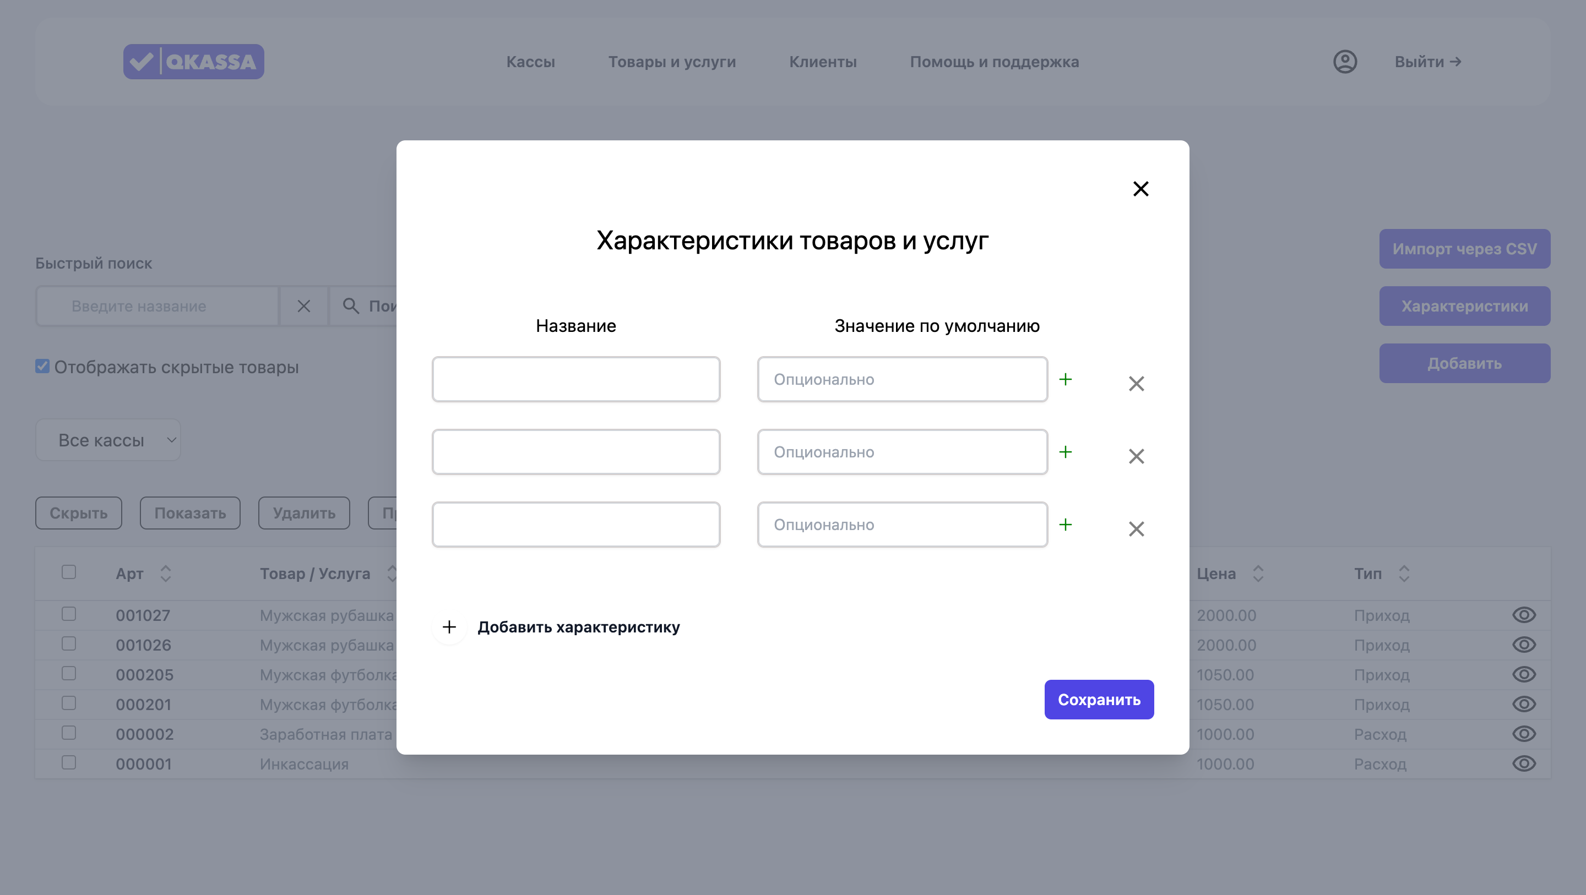Click the Удалить button
This screenshot has height=895, width=1586.
[x=304, y=513]
